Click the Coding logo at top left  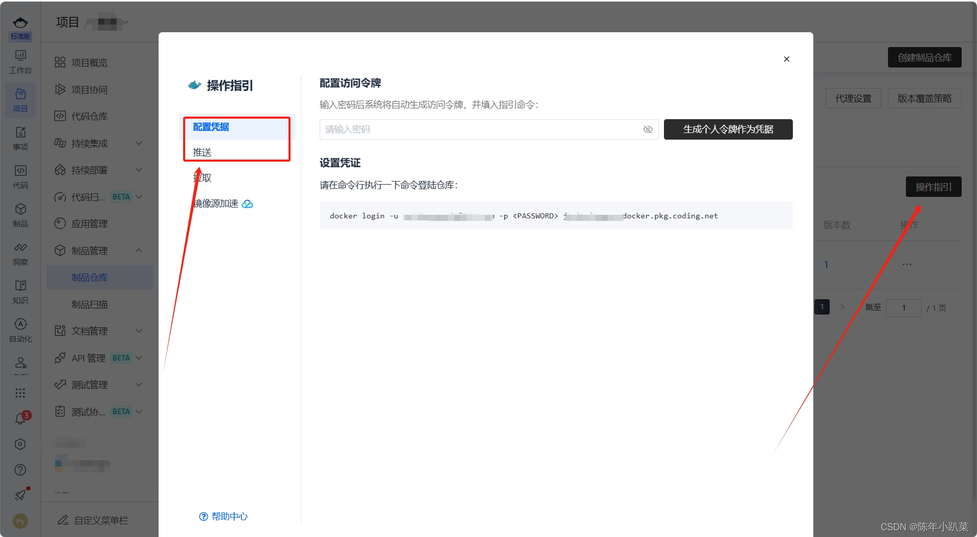[20, 23]
